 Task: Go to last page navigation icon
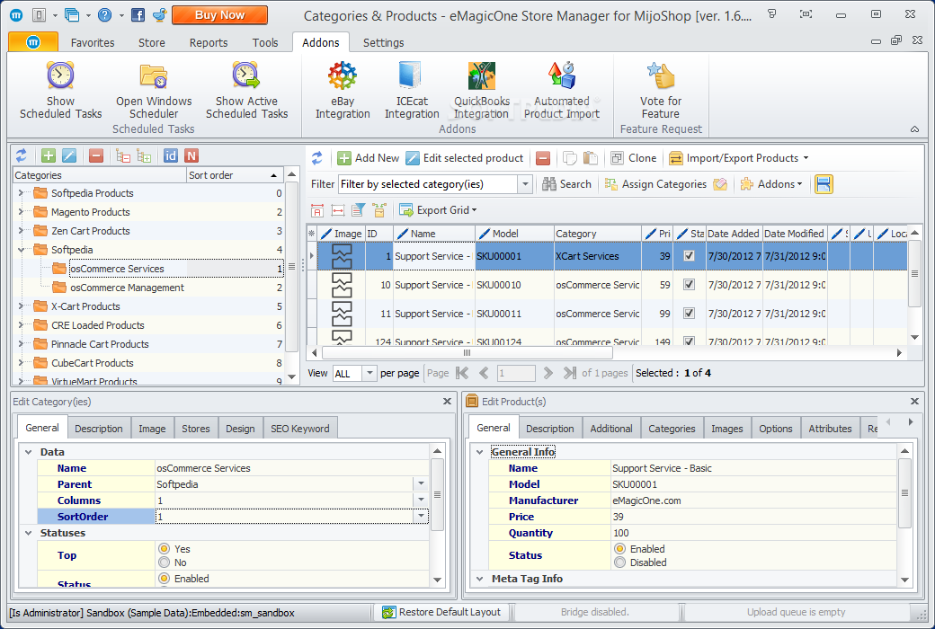pyautogui.click(x=570, y=373)
